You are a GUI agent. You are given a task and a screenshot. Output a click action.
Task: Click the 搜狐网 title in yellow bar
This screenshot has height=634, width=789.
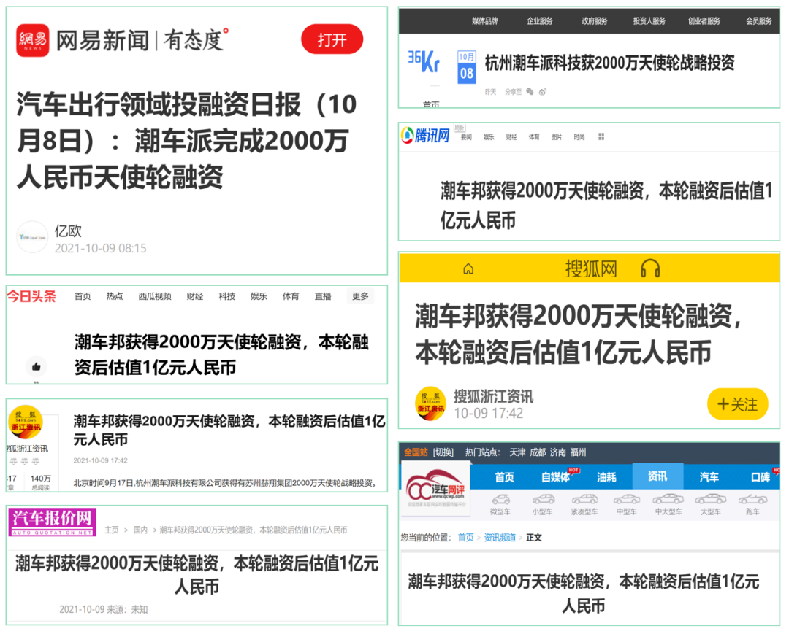pyautogui.click(x=591, y=268)
